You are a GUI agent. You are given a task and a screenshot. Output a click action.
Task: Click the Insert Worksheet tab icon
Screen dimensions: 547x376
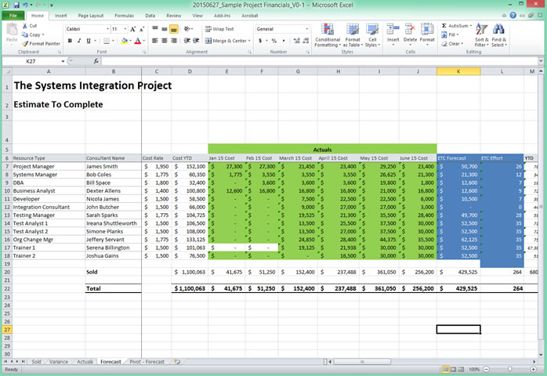coord(177,362)
